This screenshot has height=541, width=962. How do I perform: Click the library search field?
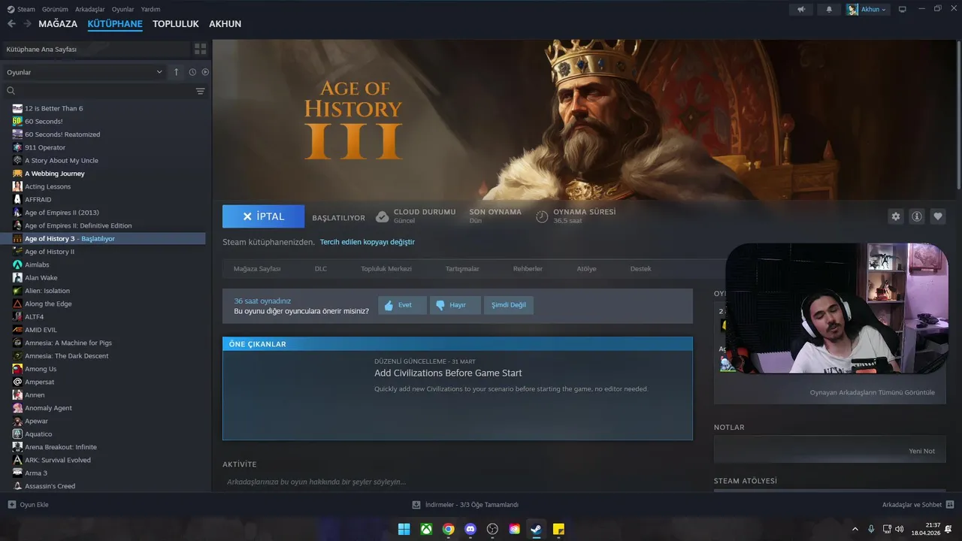tap(98, 91)
